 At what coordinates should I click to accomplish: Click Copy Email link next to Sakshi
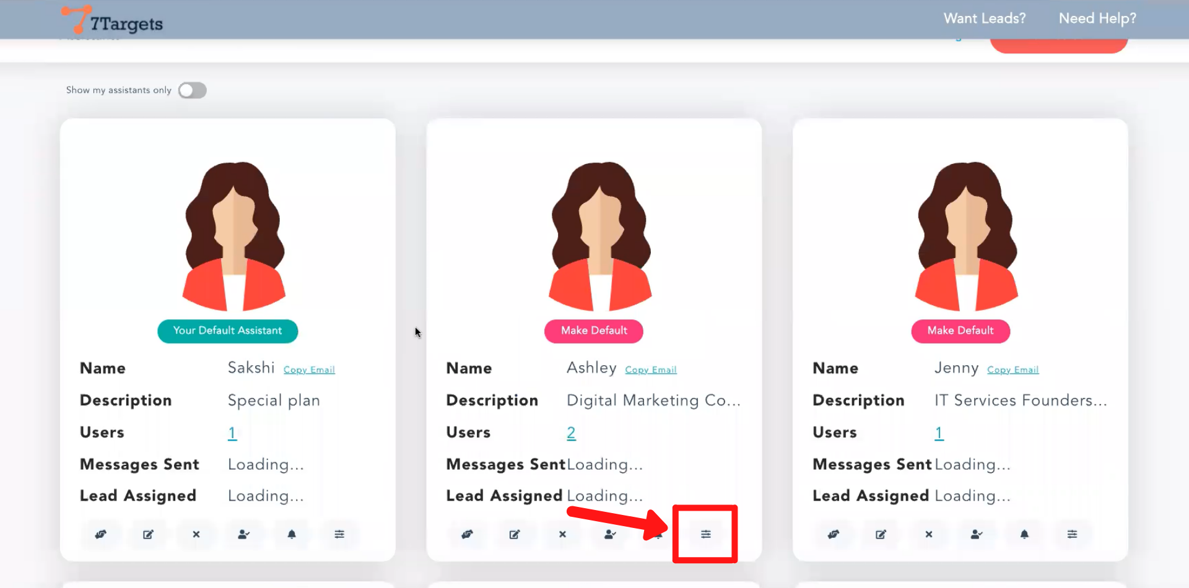309,370
